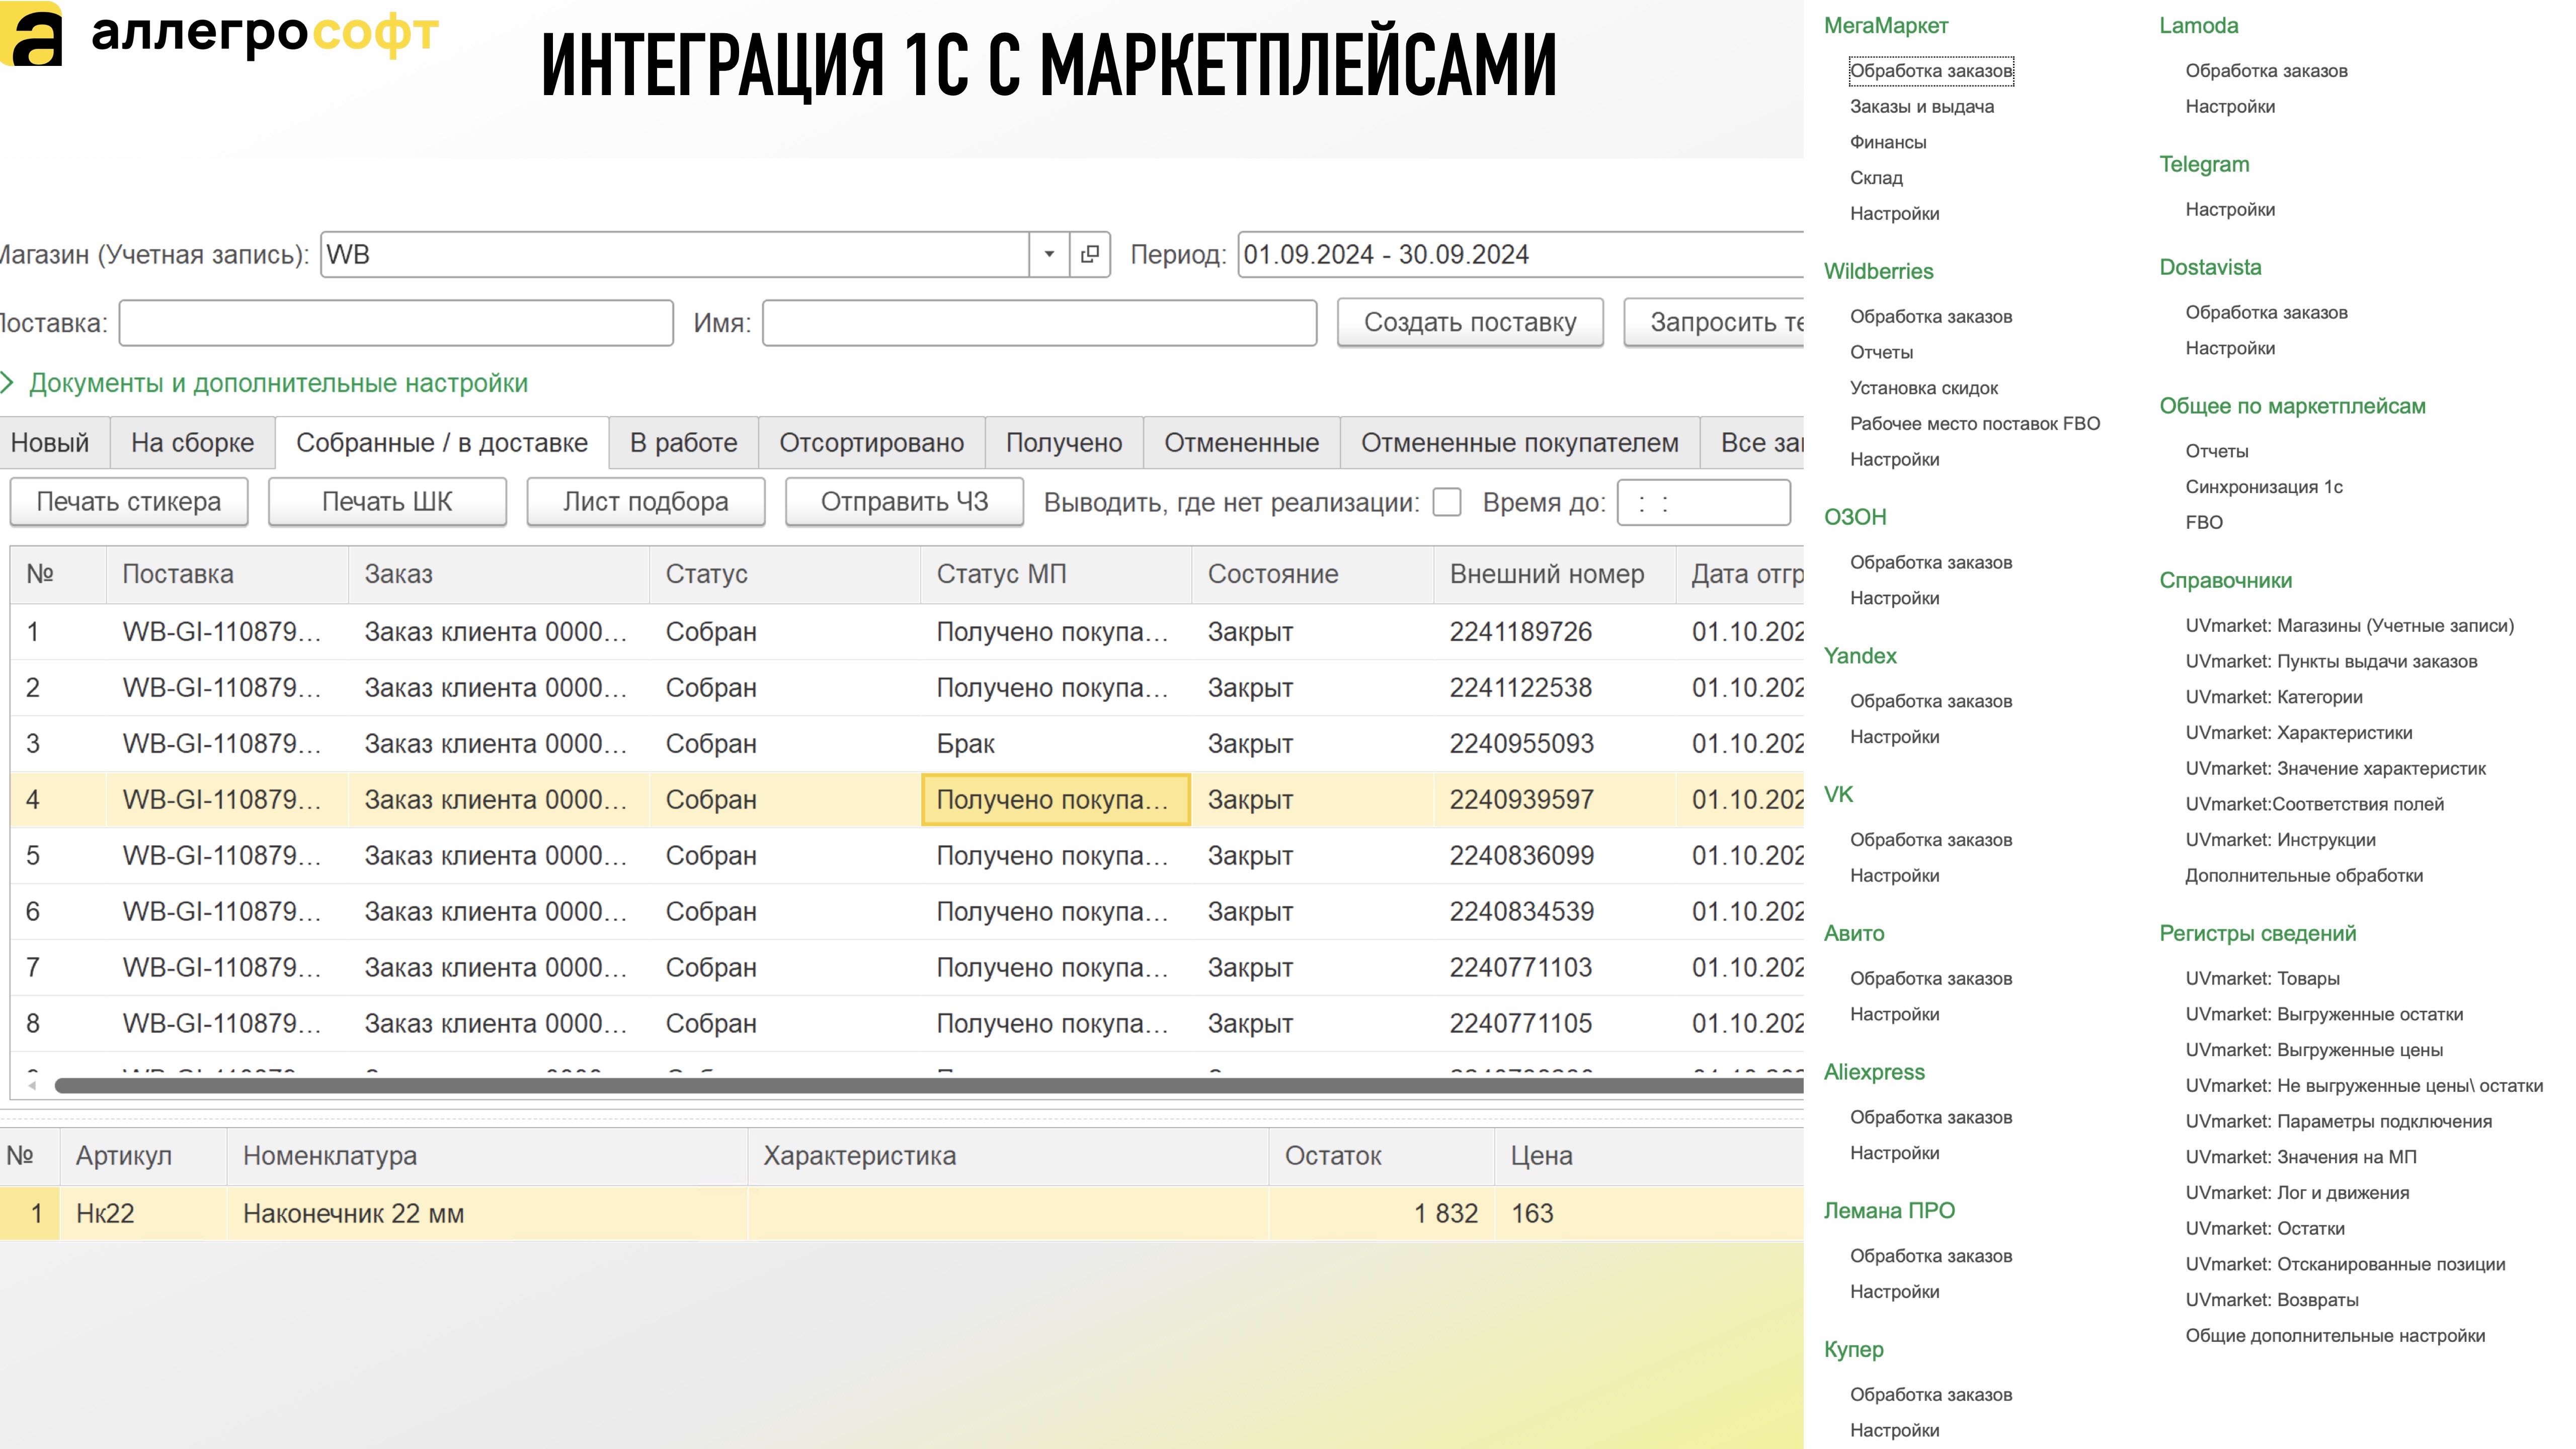Screen dimensions: 2576x1449
Task: Click the Лист подбора button
Action: (645, 502)
